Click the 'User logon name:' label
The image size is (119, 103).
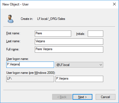click(17, 59)
